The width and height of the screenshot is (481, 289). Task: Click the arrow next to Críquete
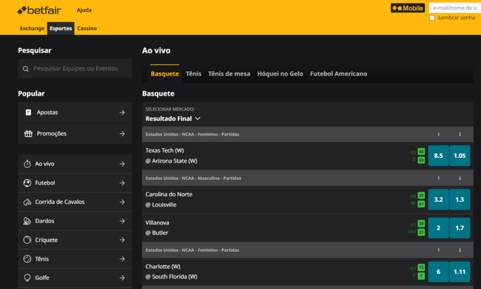coord(122,240)
